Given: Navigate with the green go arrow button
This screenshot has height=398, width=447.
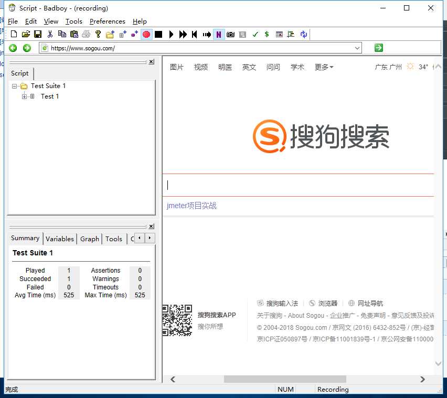Looking at the screenshot, I should (379, 48).
